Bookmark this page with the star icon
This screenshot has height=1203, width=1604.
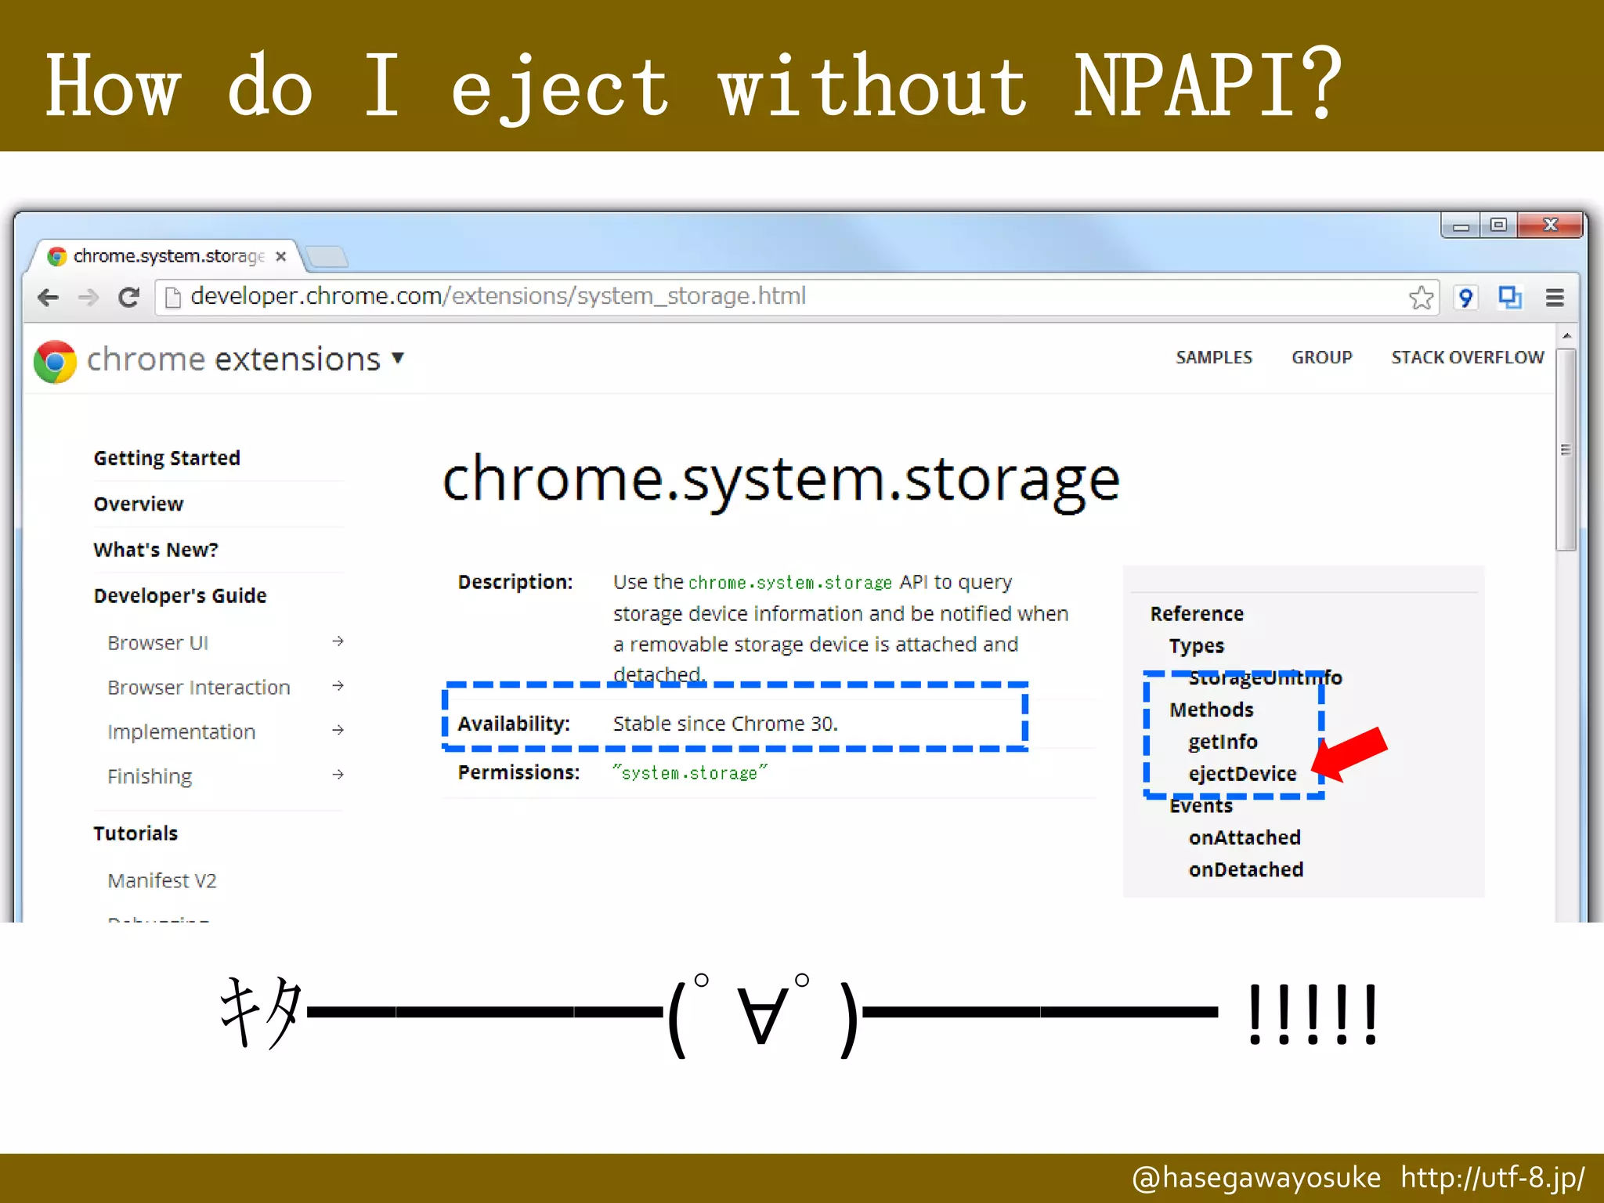point(1420,298)
